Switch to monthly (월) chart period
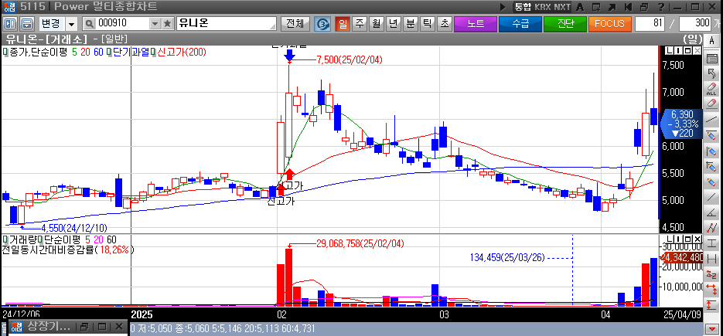 pyautogui.click(x=377, y=24)
